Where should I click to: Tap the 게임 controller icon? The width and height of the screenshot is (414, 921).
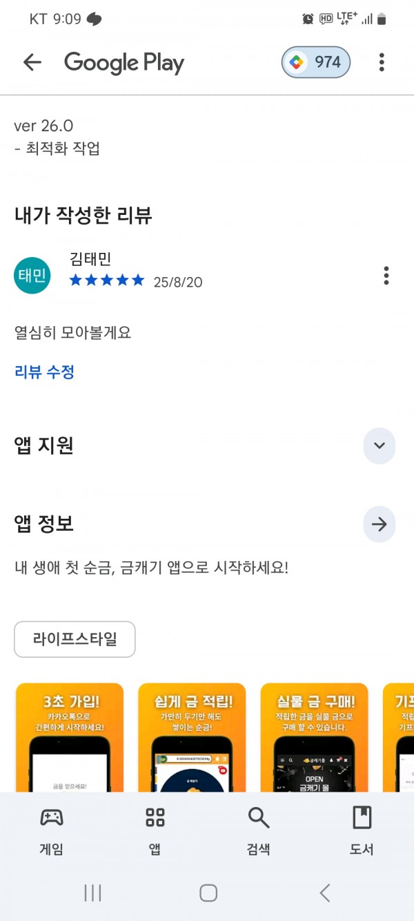(52, 818)
